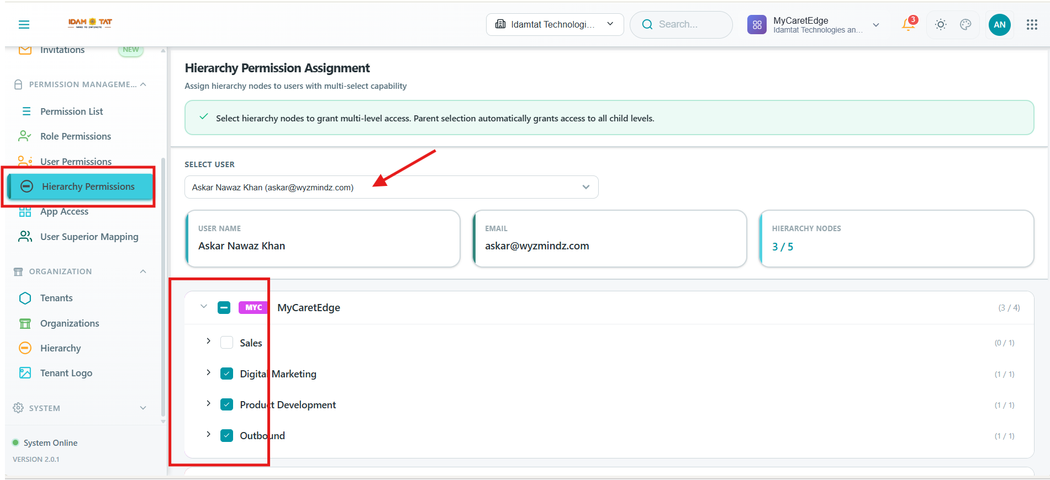
Task: Click the Role Permissions icon
Action: tap(25, 136)
